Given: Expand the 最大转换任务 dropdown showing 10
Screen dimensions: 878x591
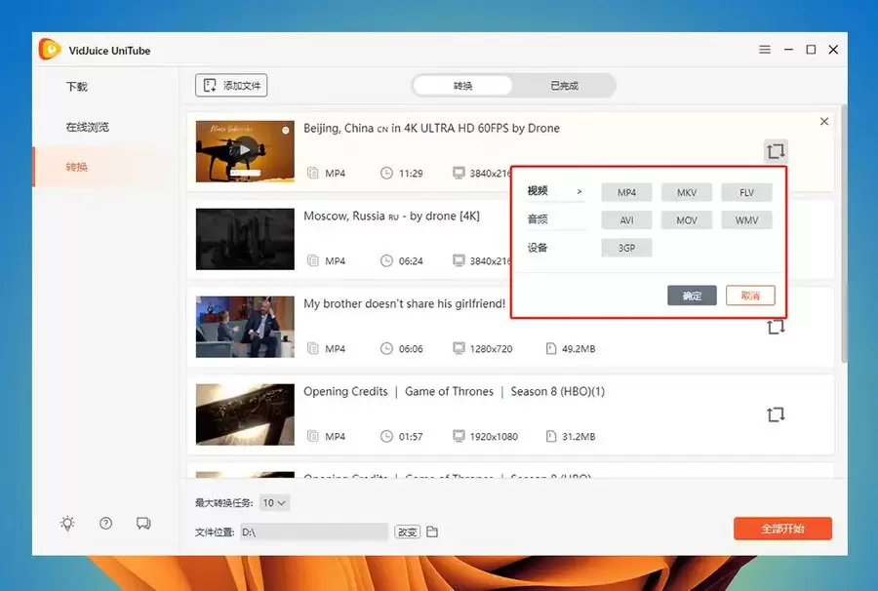Looking at the screenshot, I should [x=275, y=503].
